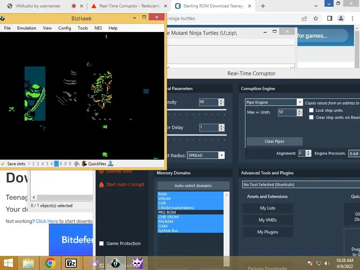Click the volume speaker tray icon

[327, 263]
